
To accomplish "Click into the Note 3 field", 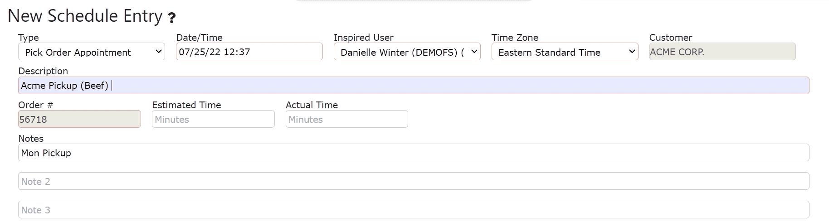I will click(414, 210).
